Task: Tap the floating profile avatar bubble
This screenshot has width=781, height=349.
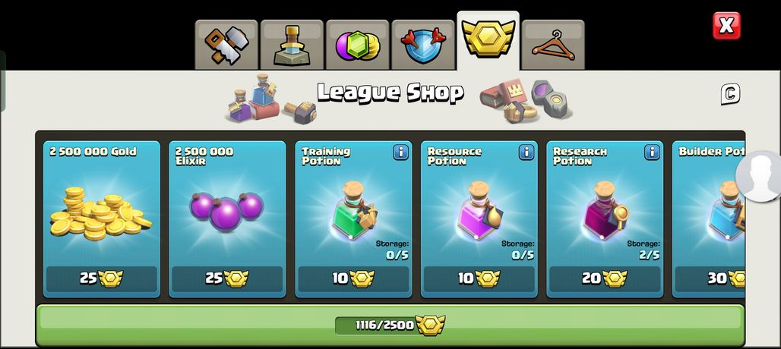Action: (758, 176)
